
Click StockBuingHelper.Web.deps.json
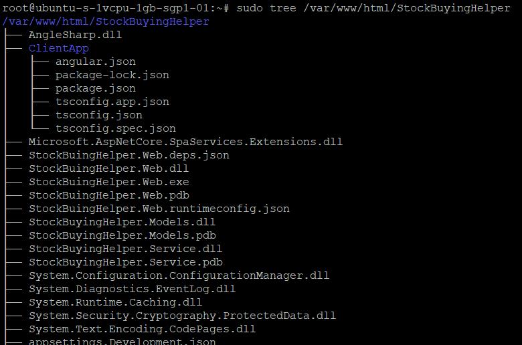point(129,155)
